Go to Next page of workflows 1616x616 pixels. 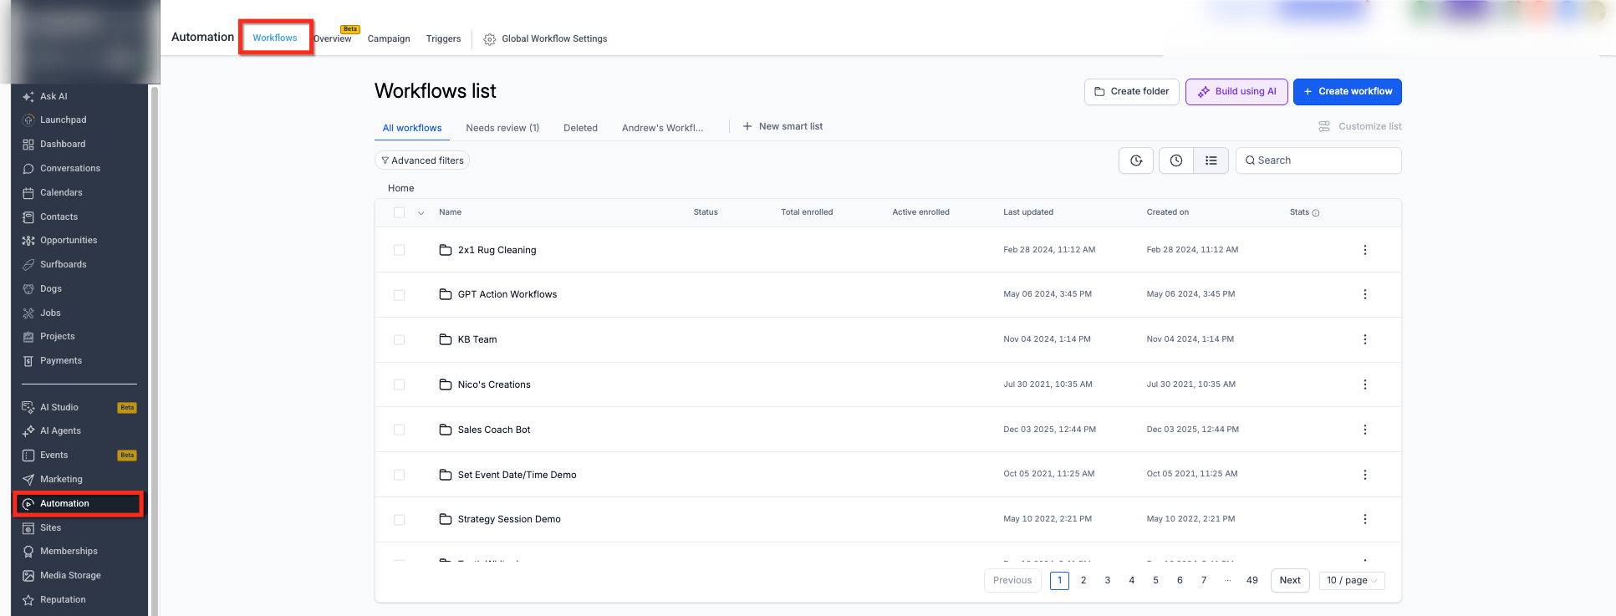tap(1290, 580)
